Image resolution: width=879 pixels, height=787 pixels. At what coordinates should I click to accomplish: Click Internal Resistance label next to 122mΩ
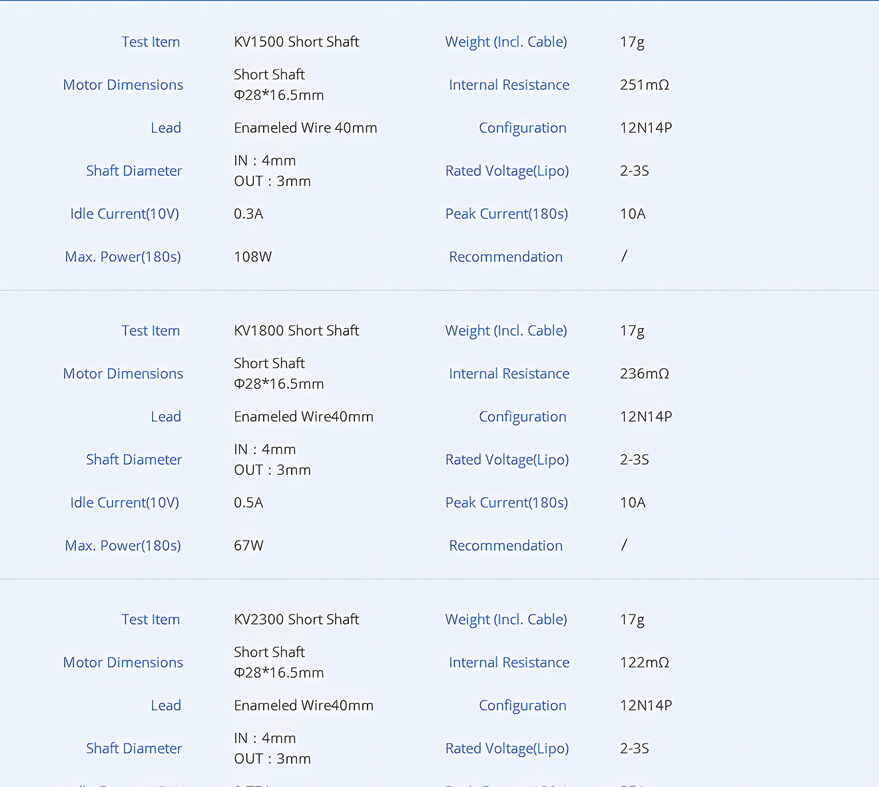[509, 663]
